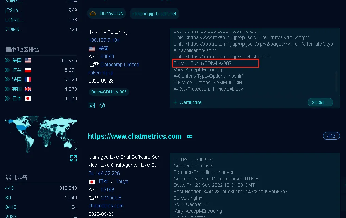Open domain roken-niji.jp link

pos(101,73)
